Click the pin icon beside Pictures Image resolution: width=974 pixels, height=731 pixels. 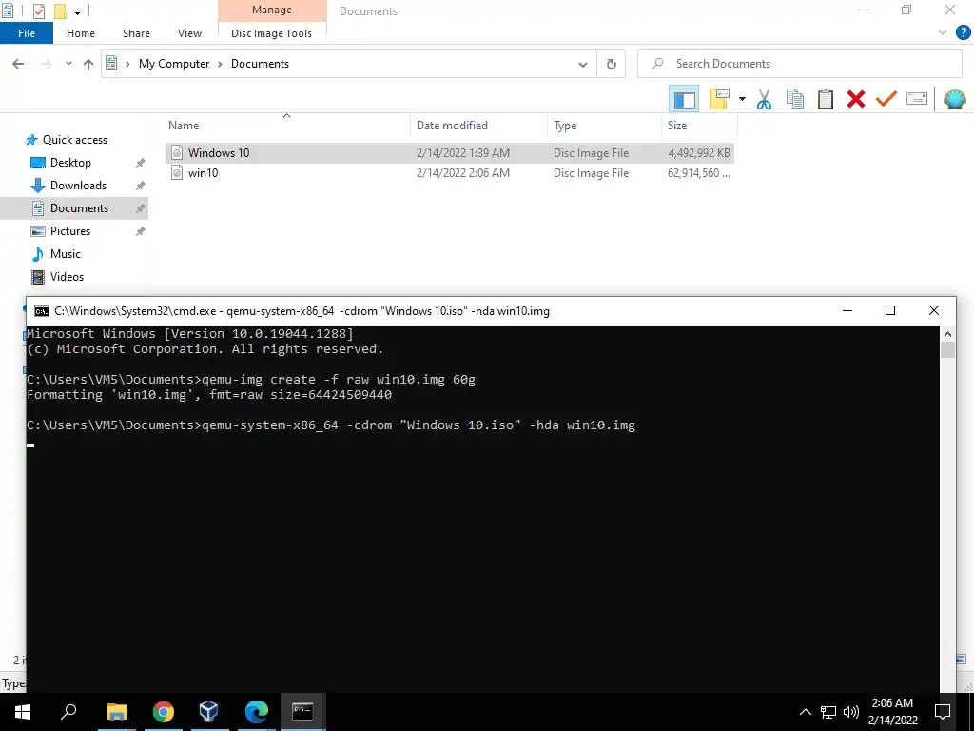(141, 231)
